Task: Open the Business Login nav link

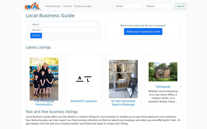Action: [x=83, y=6]
